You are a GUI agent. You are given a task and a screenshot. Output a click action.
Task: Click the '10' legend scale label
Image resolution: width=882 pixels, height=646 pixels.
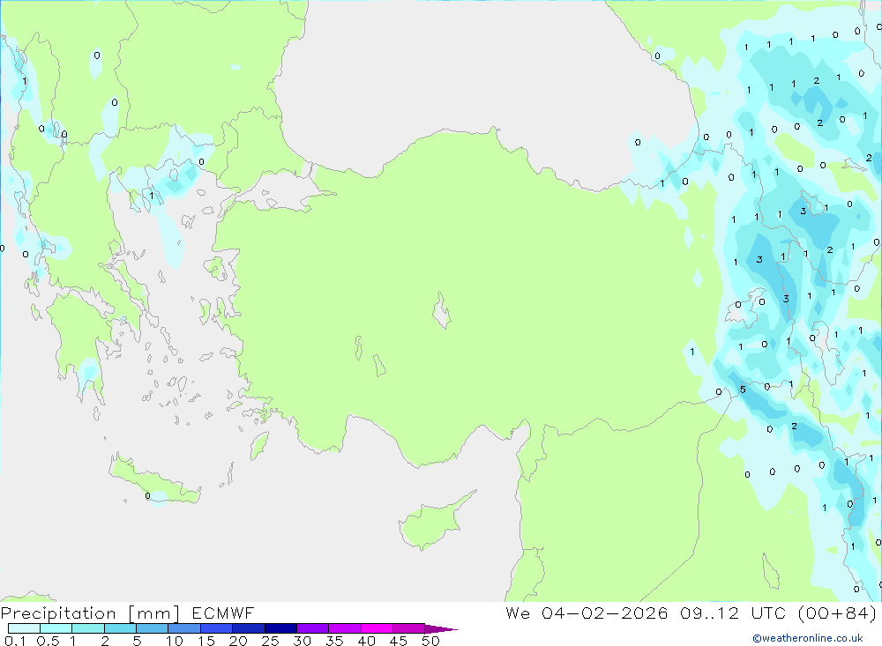(x=175, y=641)
